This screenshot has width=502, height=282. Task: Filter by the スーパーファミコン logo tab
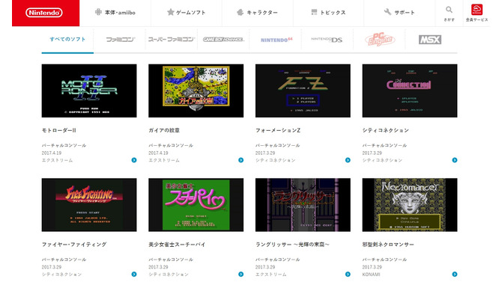tap(172, 40)
